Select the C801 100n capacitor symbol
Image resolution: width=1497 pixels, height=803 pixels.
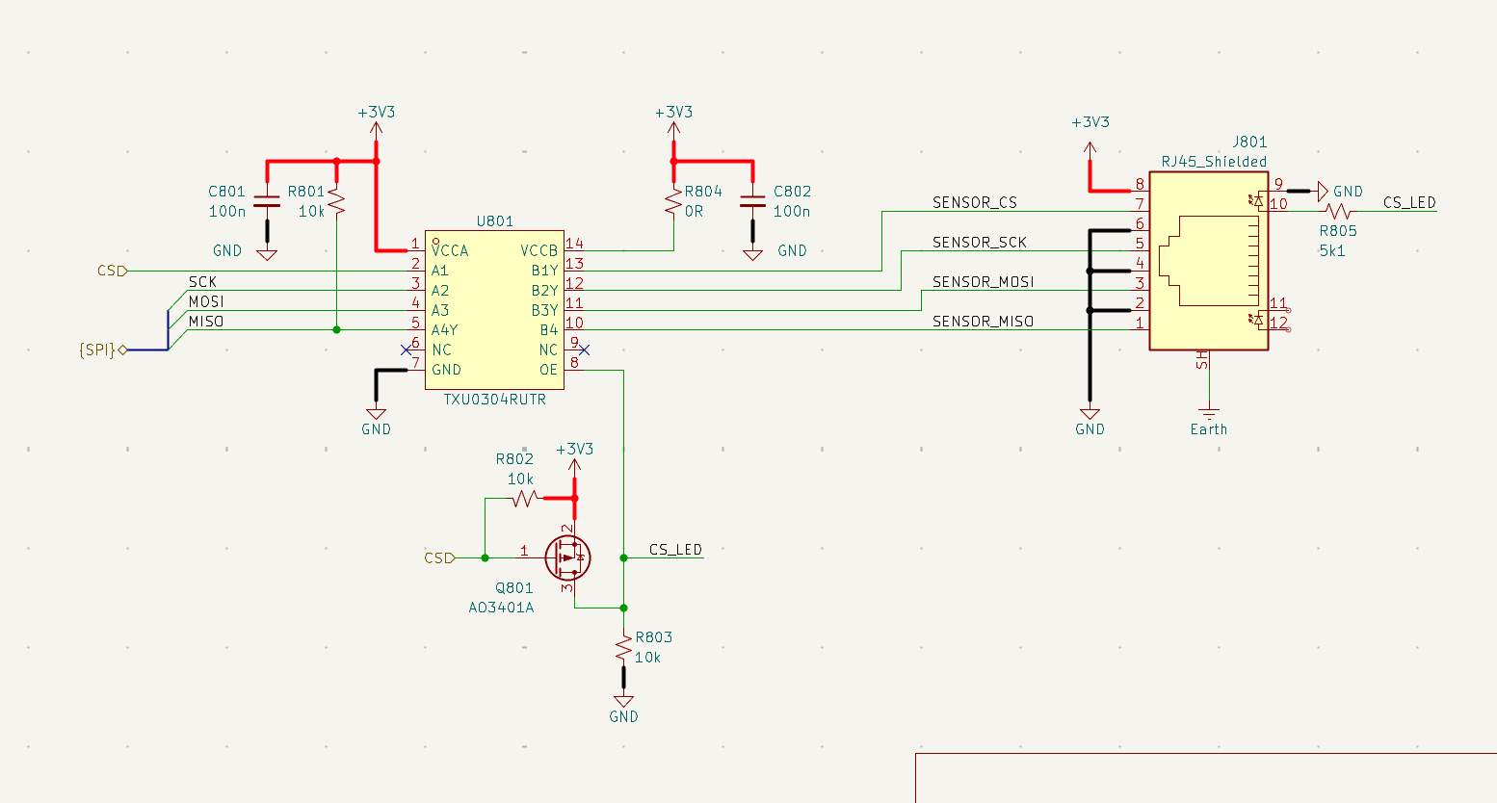click(x=267, y=202)
